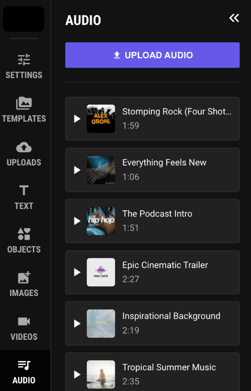Play the Stomping Rock track preview
Viewport: 251px width, 391px height.
click(x=77, y=119)
